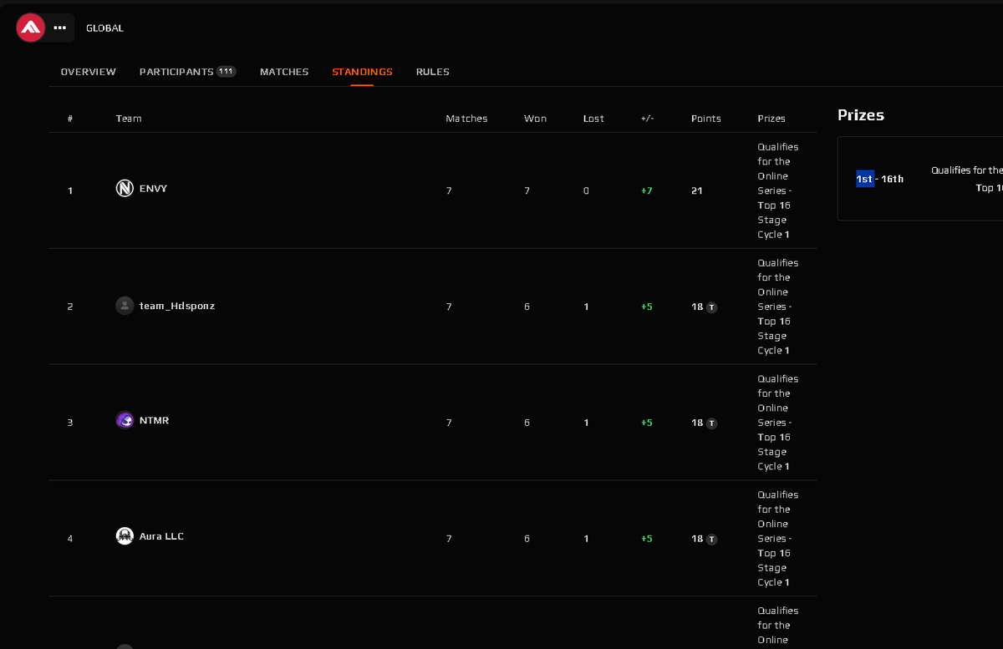Image resolution: width=1003 pixels, height=649 pixels.
Task: Click the +5 value in NTMR row
Action: [647, 423]
